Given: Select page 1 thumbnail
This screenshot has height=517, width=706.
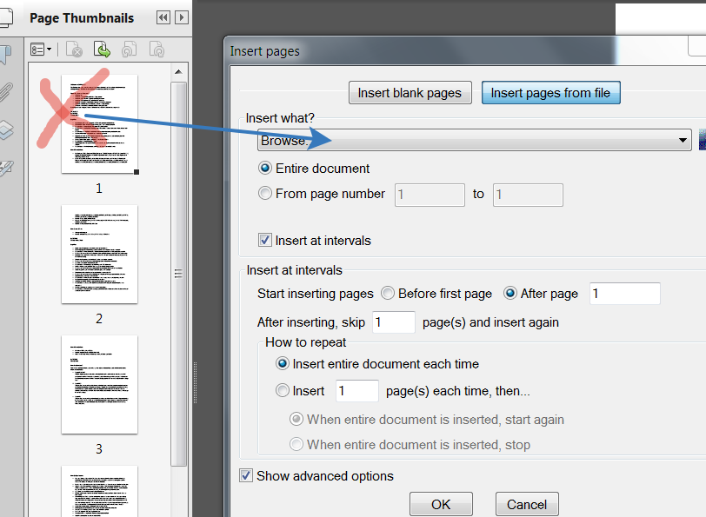Looking at the screenshot, I should [99, 123].
